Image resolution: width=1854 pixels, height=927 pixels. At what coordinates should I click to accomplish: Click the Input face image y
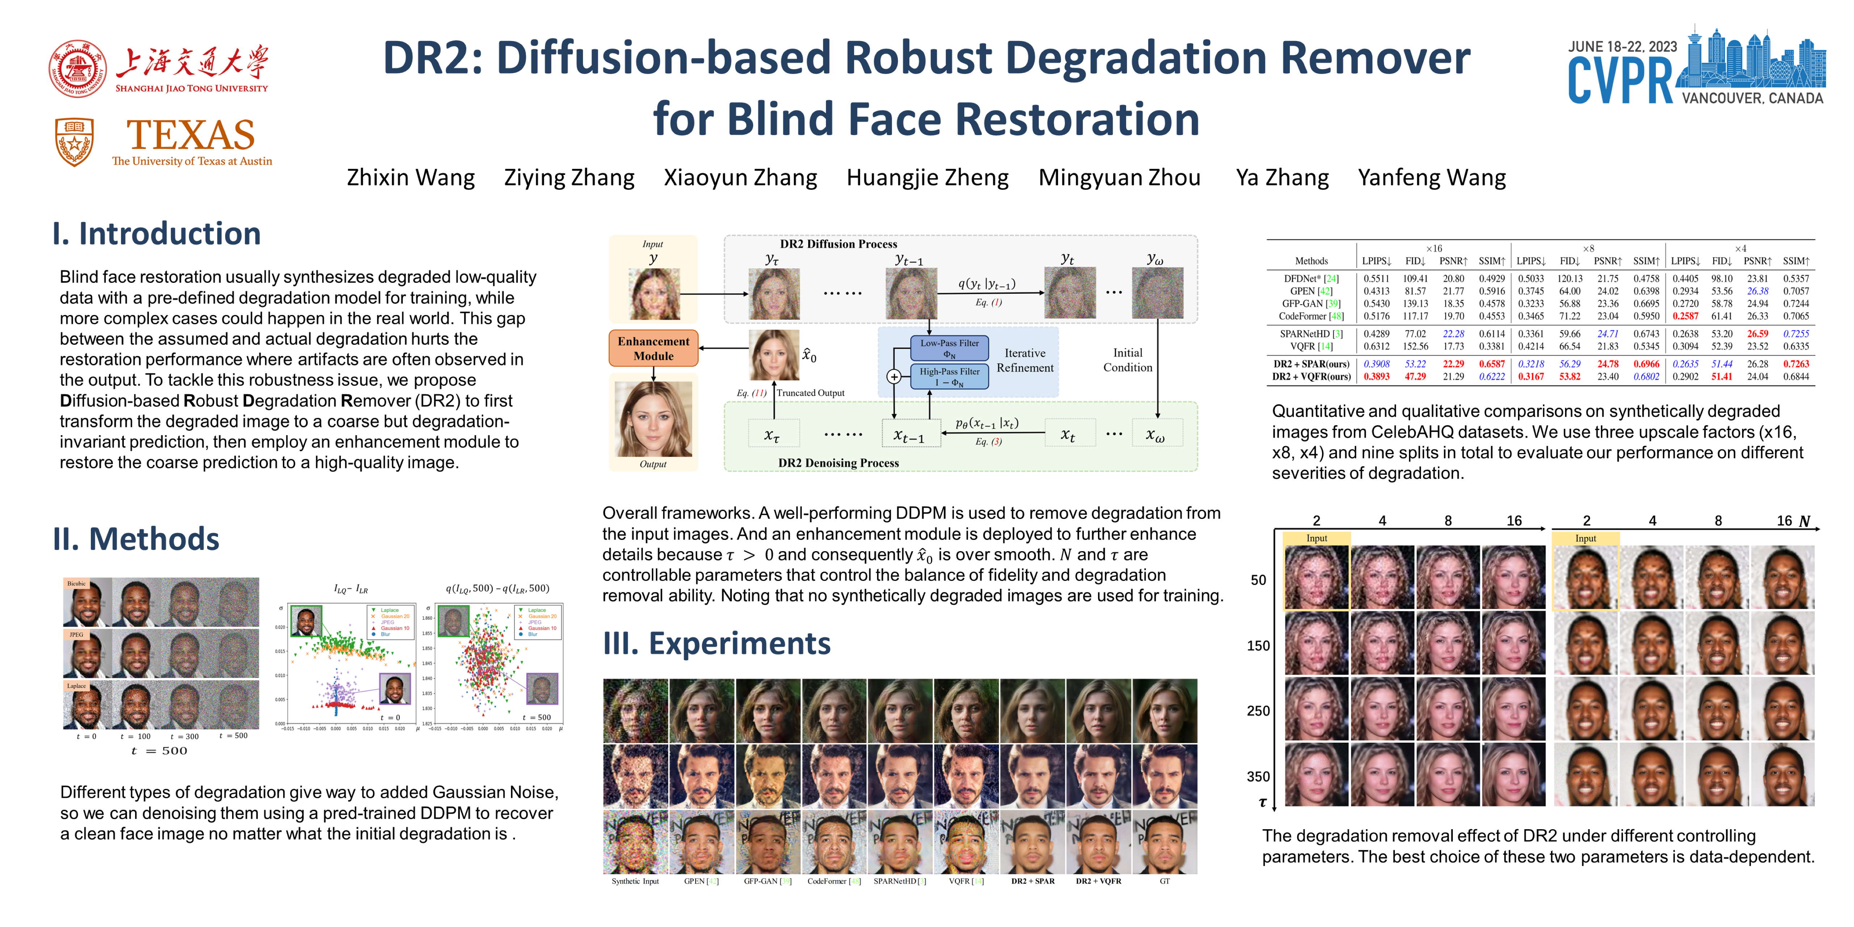point(654,294)
